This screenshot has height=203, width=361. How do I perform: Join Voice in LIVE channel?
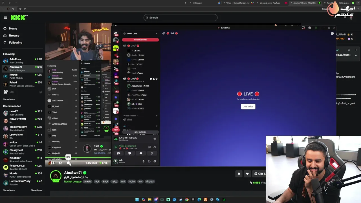248,107
